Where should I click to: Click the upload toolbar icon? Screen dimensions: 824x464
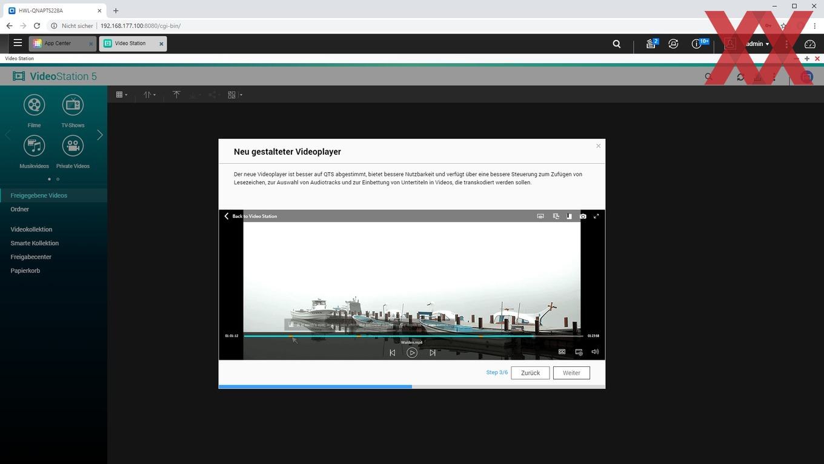176,95
